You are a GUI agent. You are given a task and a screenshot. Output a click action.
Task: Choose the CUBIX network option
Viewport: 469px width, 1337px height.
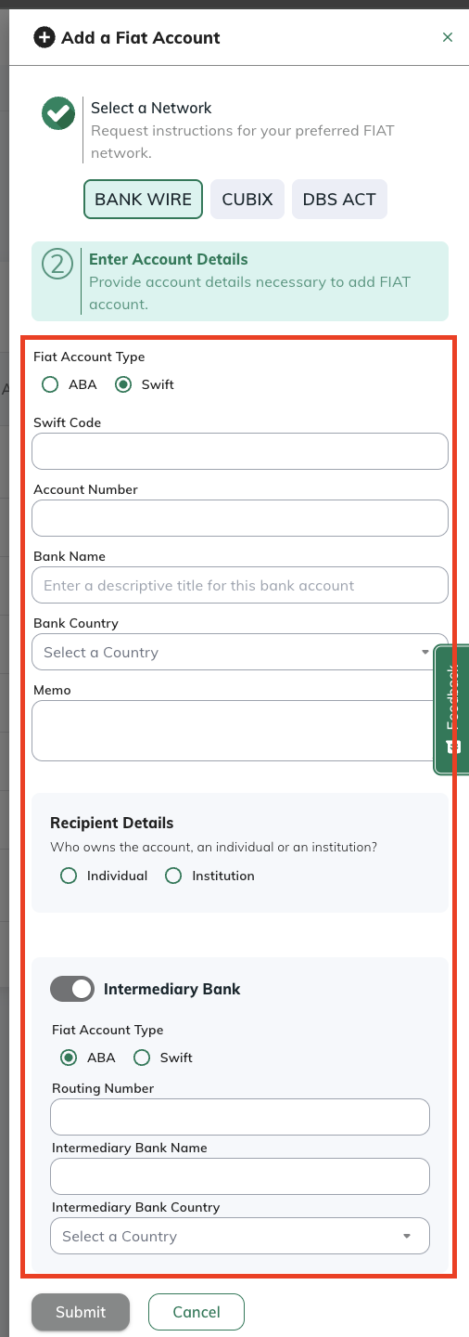pyautogui.click(x=247, y=200)
